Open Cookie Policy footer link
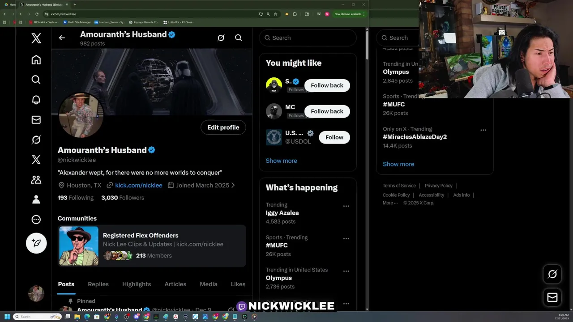 coord(396,195)
